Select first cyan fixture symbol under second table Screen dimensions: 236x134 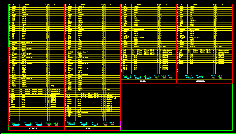[x=71, y=124]
